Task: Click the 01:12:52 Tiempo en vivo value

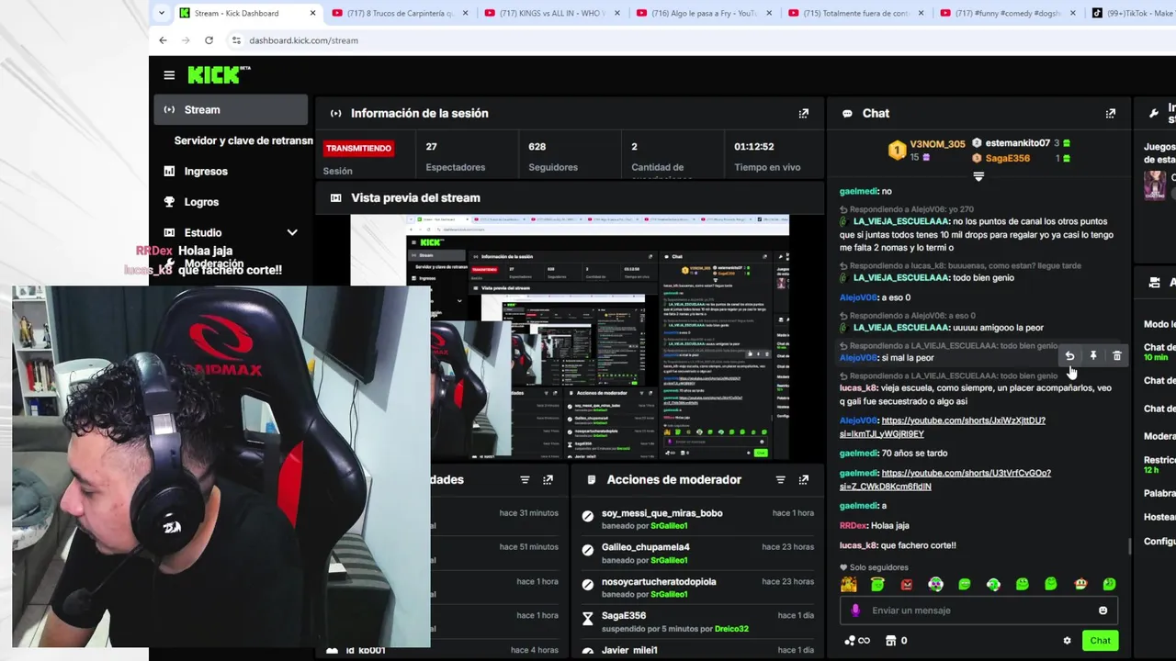Action: point(753,147)
